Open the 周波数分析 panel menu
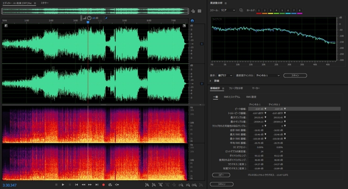This screenshot has width=348, height=189. click(226, 3)
